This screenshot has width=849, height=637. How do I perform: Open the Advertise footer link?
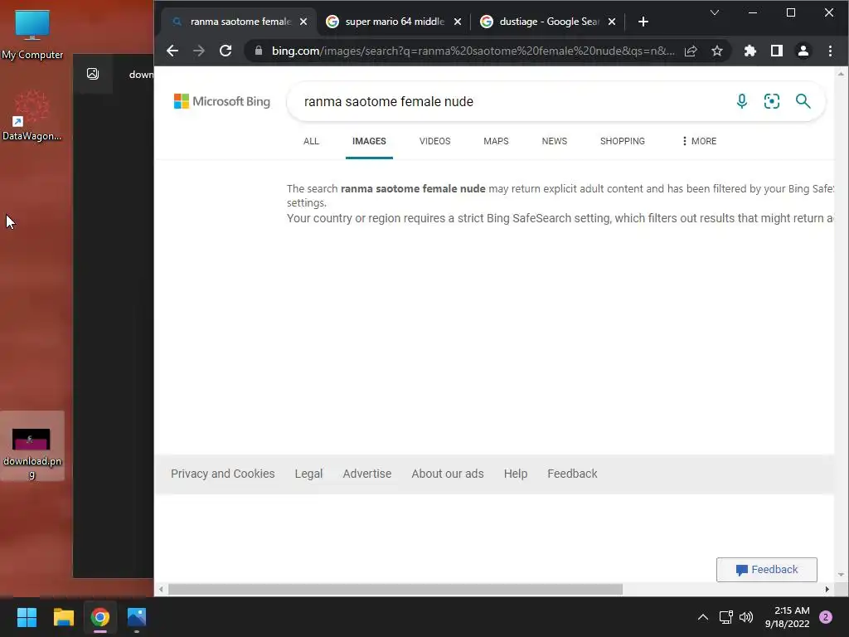pyautogui.click(x=367, y=474)
